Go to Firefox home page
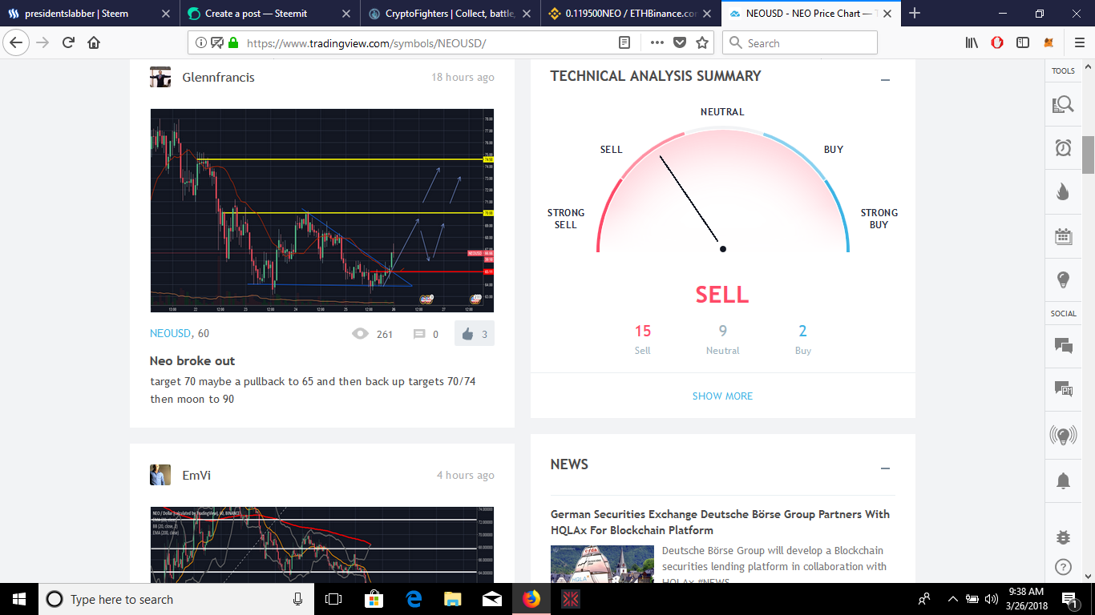 94,43
